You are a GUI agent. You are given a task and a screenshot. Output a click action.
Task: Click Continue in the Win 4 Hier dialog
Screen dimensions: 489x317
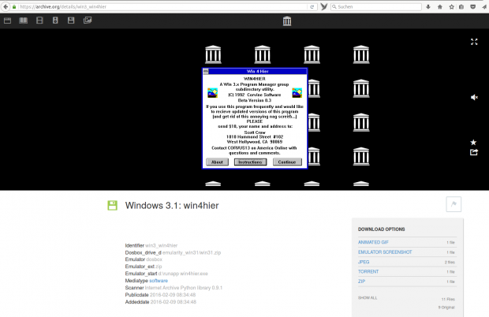(287, 162)
